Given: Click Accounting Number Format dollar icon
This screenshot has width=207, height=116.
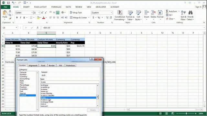Looking at the screenshot, I should coord(93,17).
